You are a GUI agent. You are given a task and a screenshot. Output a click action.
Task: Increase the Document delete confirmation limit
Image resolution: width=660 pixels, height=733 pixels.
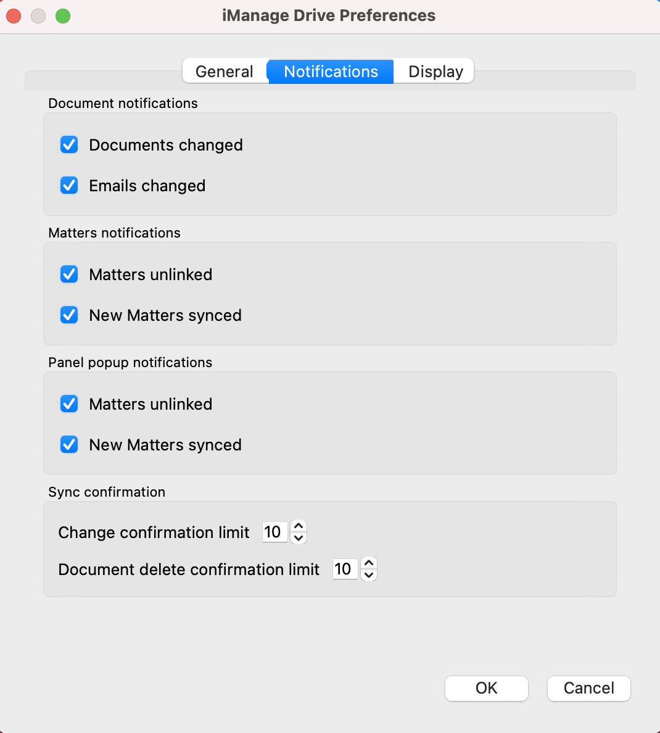369,563
